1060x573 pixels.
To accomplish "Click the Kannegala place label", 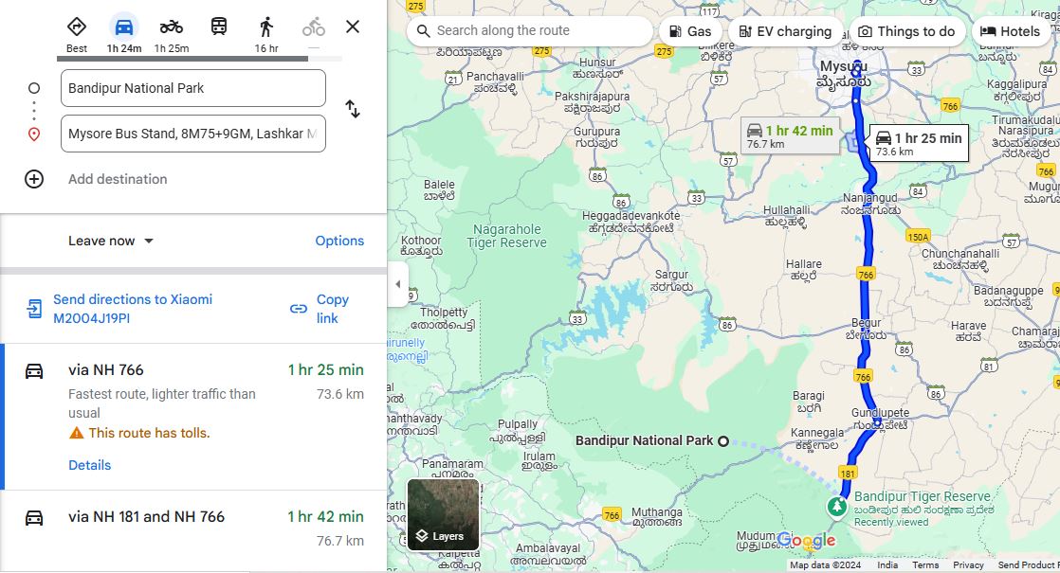I will click(x=816, y=433).
